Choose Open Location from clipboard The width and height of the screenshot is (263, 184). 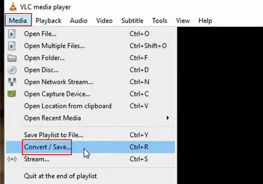91,106
